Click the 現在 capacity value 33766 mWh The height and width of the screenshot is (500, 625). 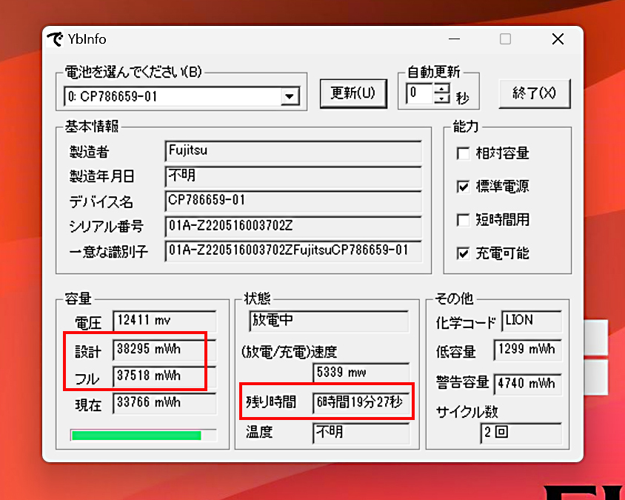tap(164, 403)
